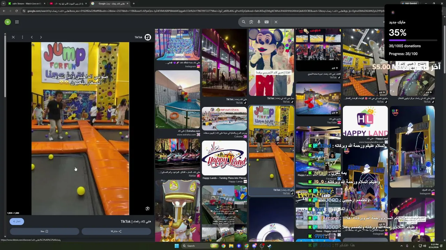
Task: Click the search magnifier in Google search box
Action: coord(244,22)
